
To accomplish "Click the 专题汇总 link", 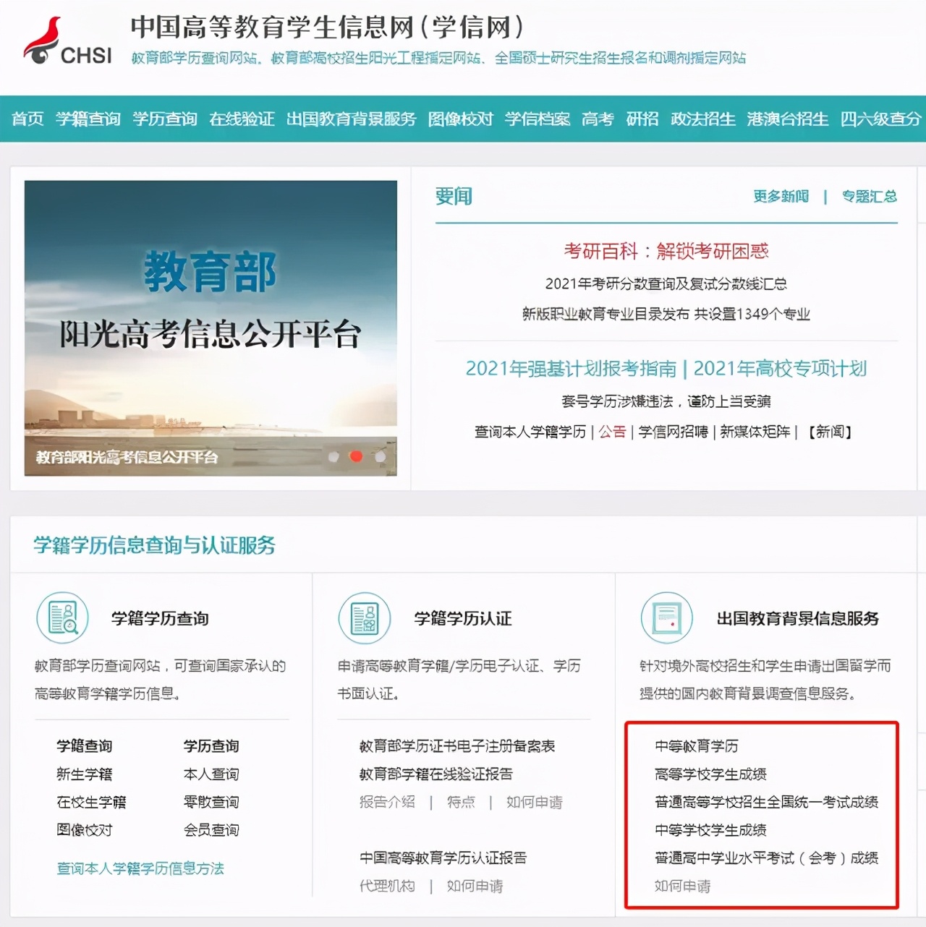I will pyautogui.click(x=869, y=195).
